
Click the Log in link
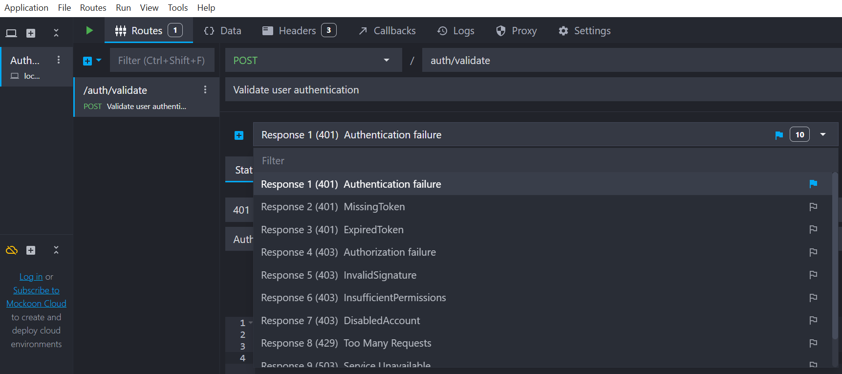pyautogui.click(x=31, y=277)
